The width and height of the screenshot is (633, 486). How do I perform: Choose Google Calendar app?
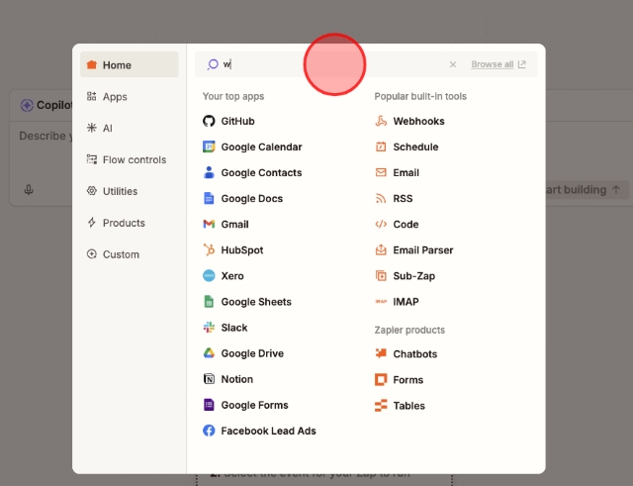tap(261, 146)
